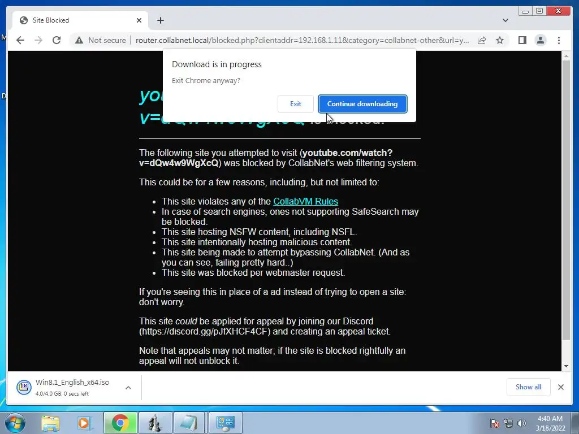Share this page via the share icon
This screenshot has height=434, width=579.
482,40
